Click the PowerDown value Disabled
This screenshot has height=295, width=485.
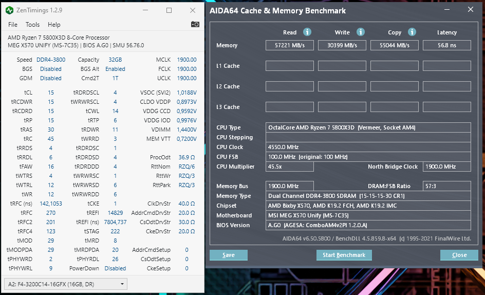pos(115,268)
